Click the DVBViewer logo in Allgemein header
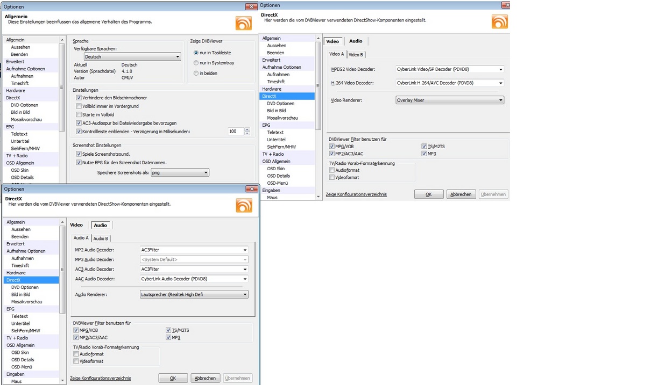 tap(243, 23)
